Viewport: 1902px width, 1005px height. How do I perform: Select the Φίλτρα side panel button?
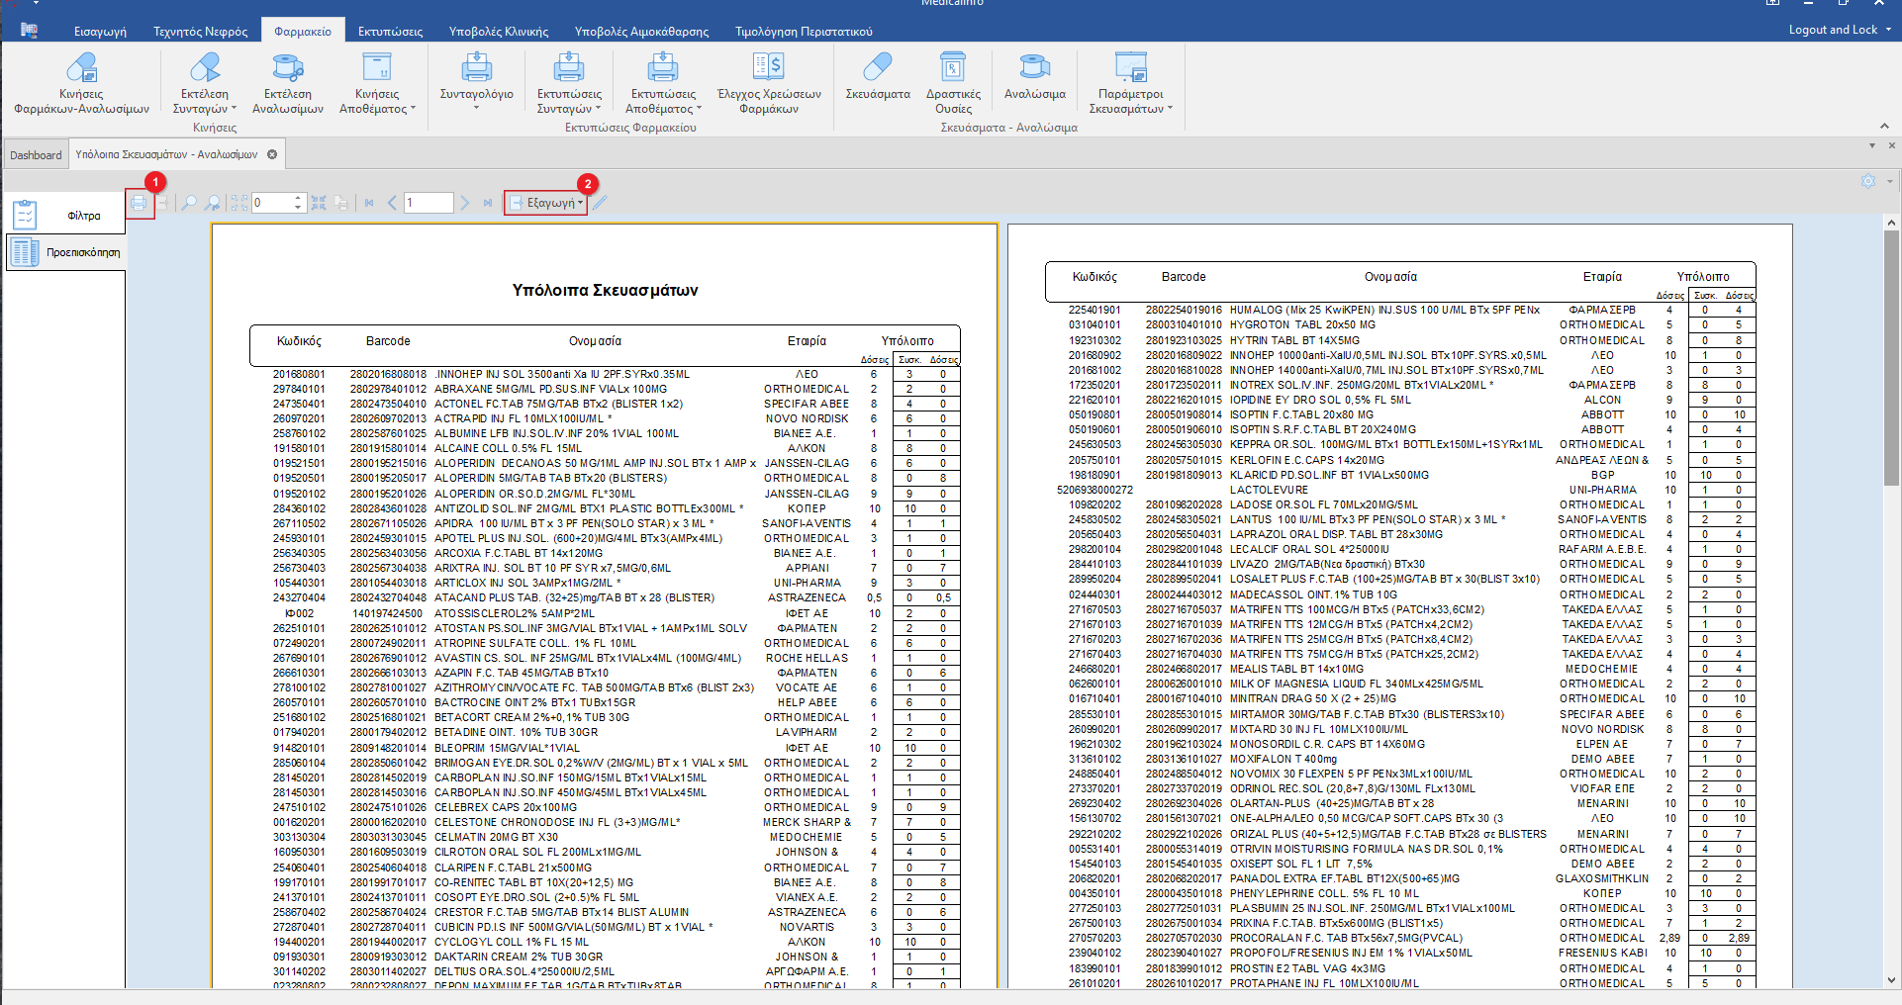[65, 216]
